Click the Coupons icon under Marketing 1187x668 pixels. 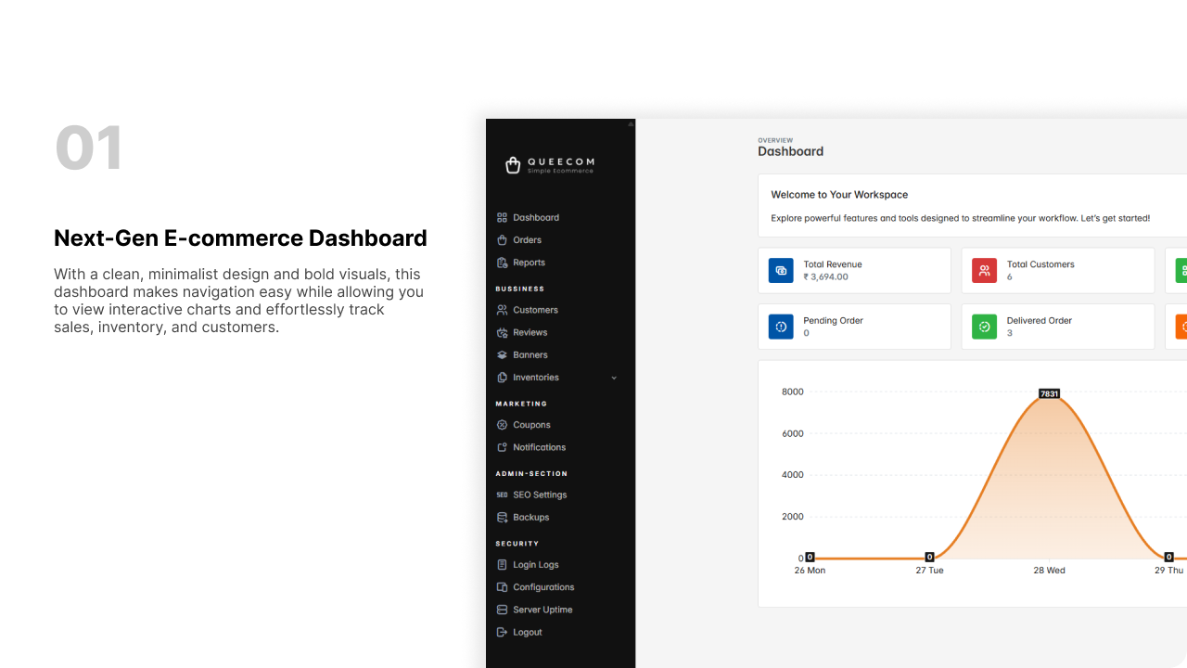(502, 424)
